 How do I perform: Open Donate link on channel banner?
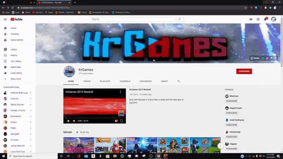255,58
